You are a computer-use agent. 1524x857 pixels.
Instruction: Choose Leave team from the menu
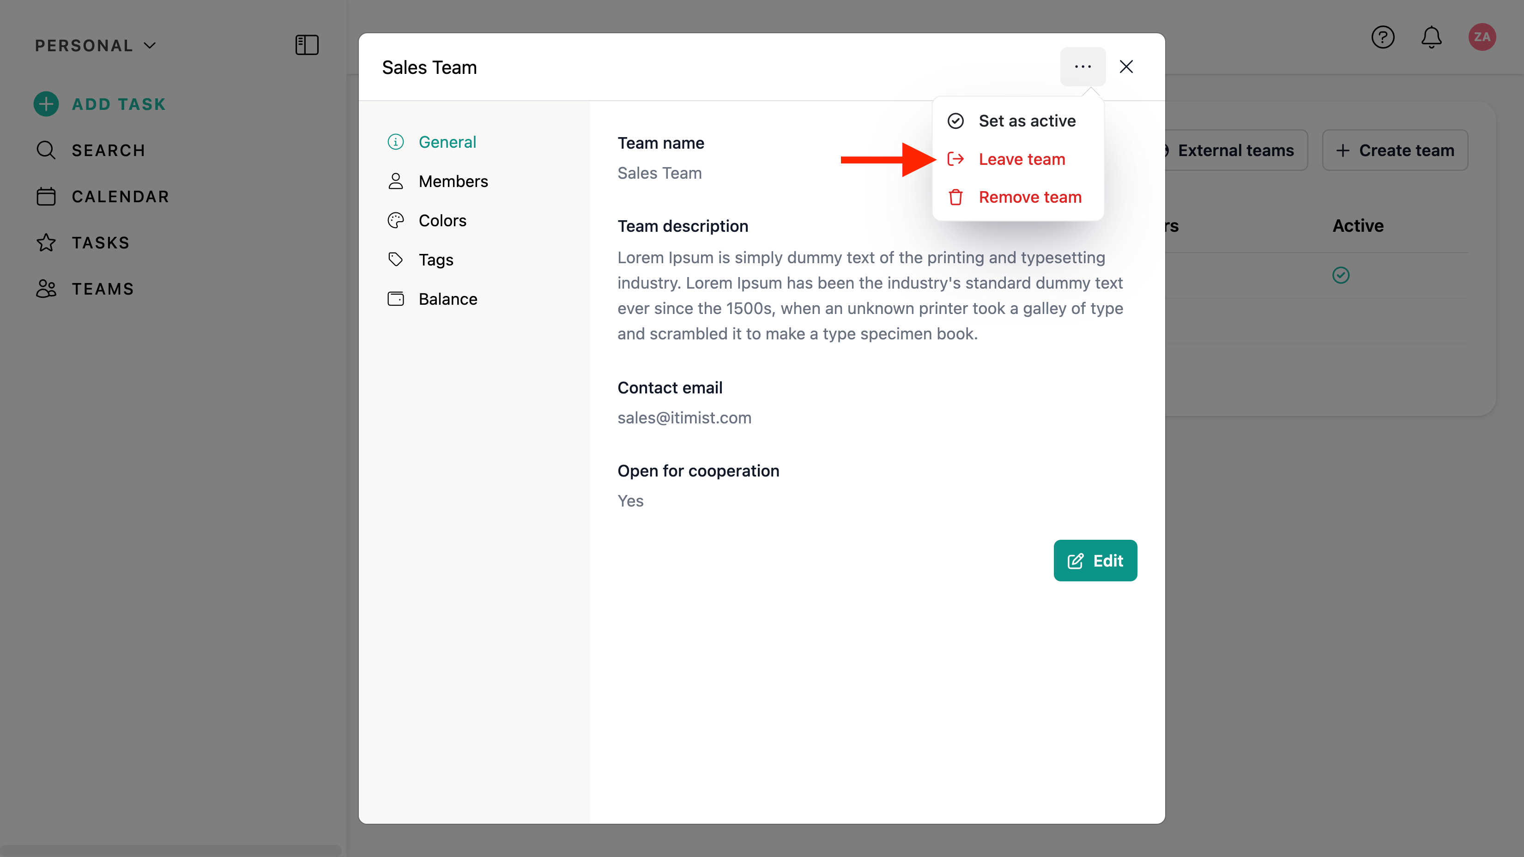(x=1021, y=159)
